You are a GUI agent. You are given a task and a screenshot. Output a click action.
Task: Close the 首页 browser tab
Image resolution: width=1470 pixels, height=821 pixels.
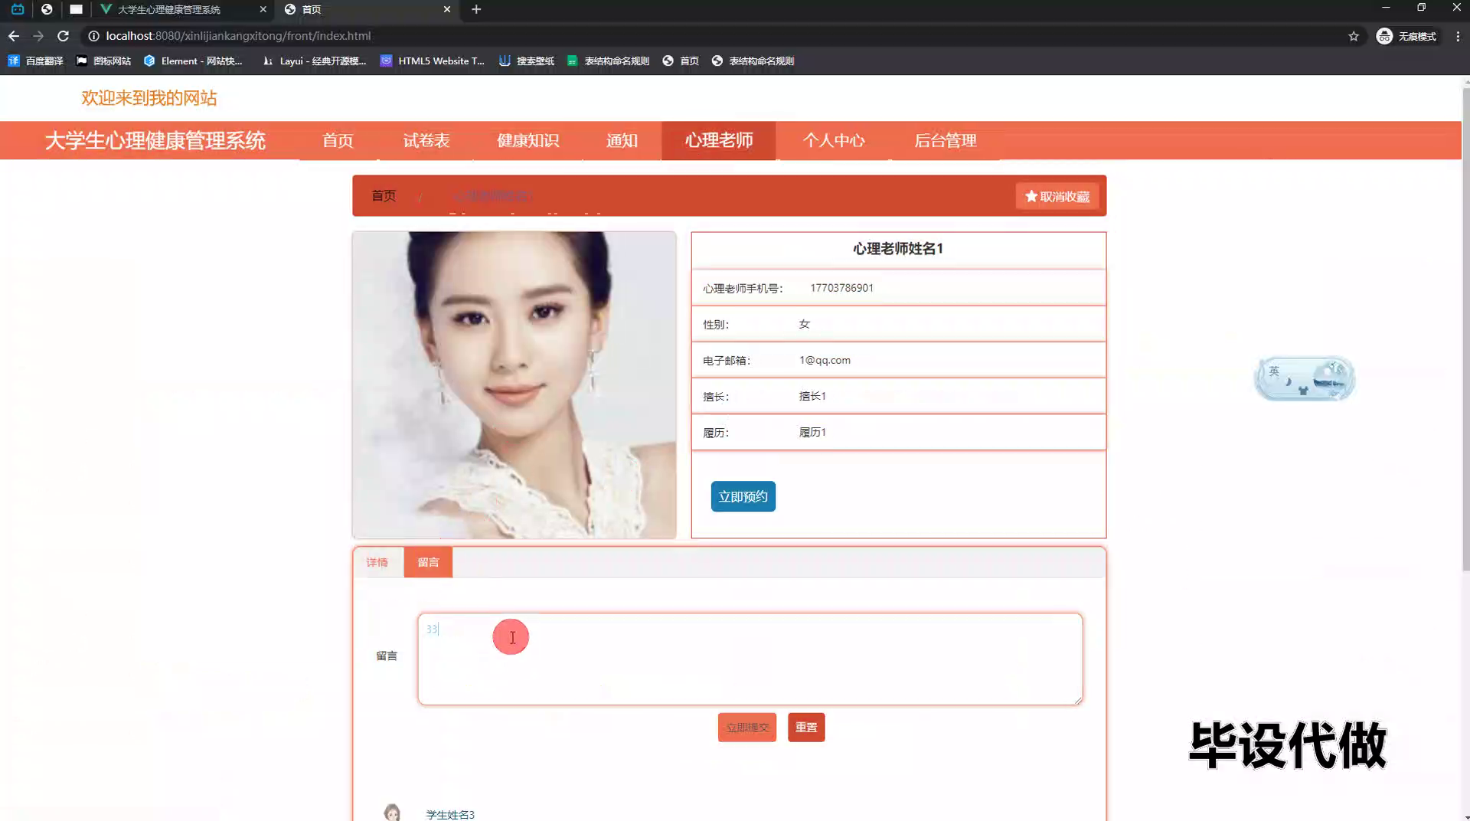click(447, 9)
